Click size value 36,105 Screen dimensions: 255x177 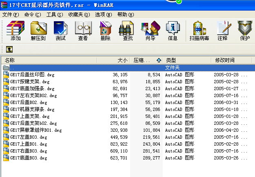point(120,75)
